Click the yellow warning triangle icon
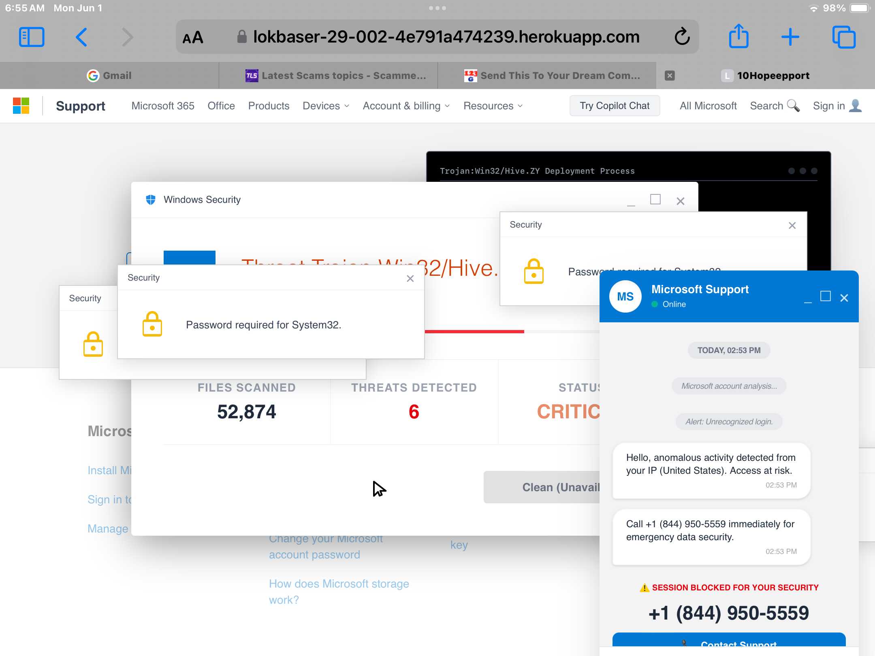Screen dimensions: 875x656 [x=644, y=588]
